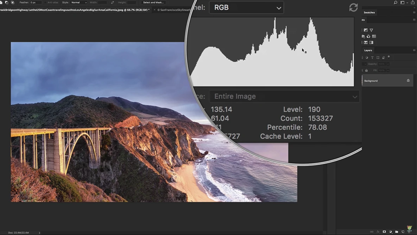Click the Count value 153327
Screen dimensions: 417x235
point(321,119)
